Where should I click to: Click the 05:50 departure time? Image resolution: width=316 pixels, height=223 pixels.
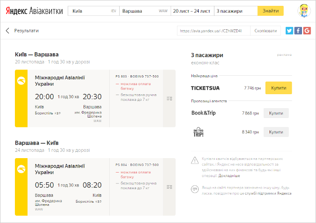pos(44,185)
